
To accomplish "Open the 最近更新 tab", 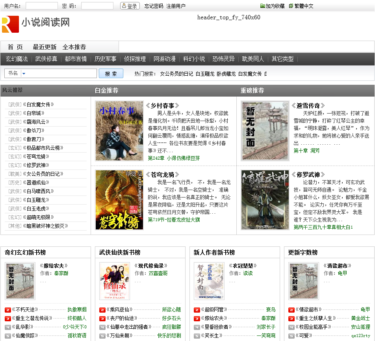I will [x=45, y=47].
